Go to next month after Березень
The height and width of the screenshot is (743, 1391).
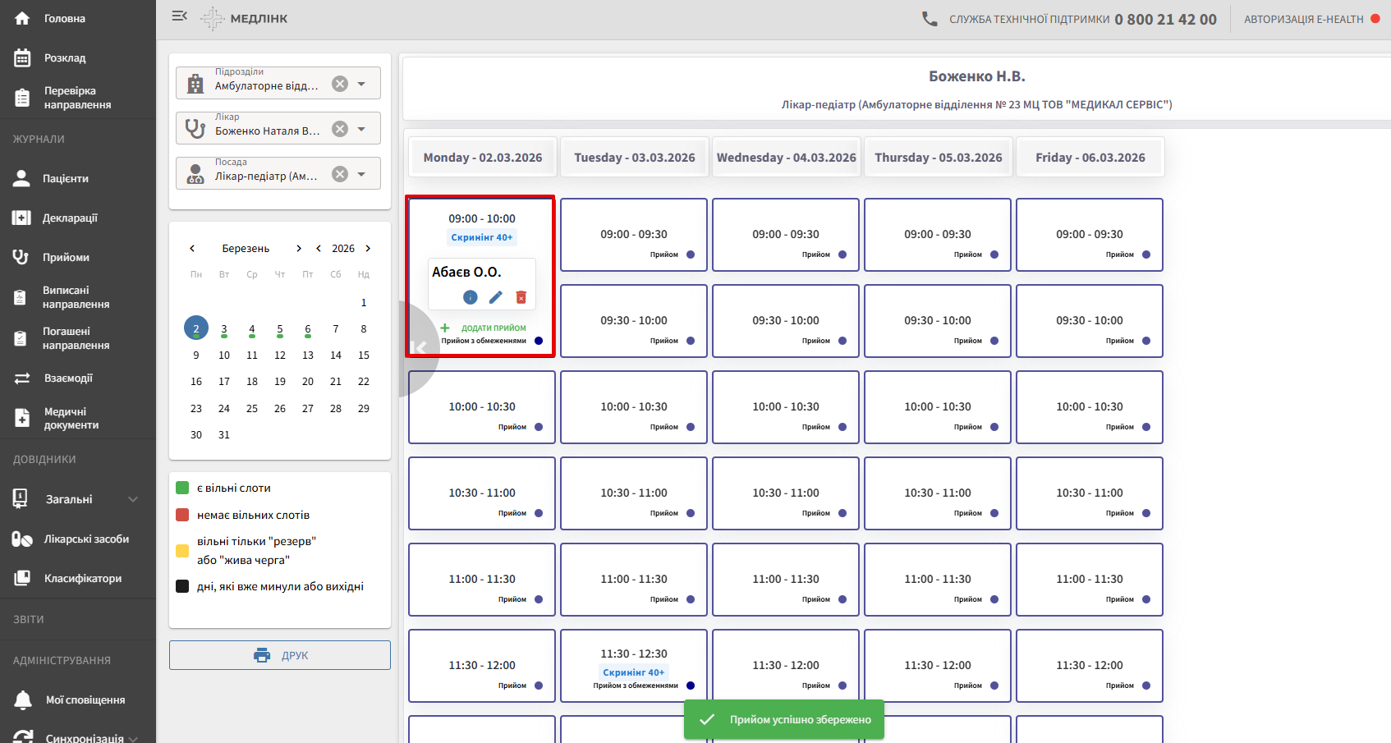coord(299,249)
